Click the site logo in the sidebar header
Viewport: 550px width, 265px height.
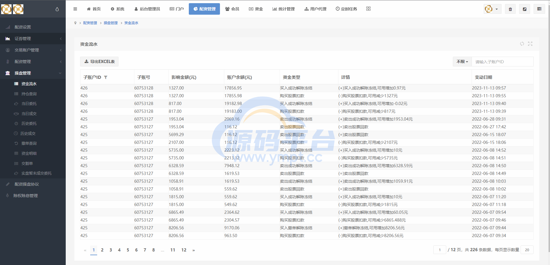pos(12,9)
